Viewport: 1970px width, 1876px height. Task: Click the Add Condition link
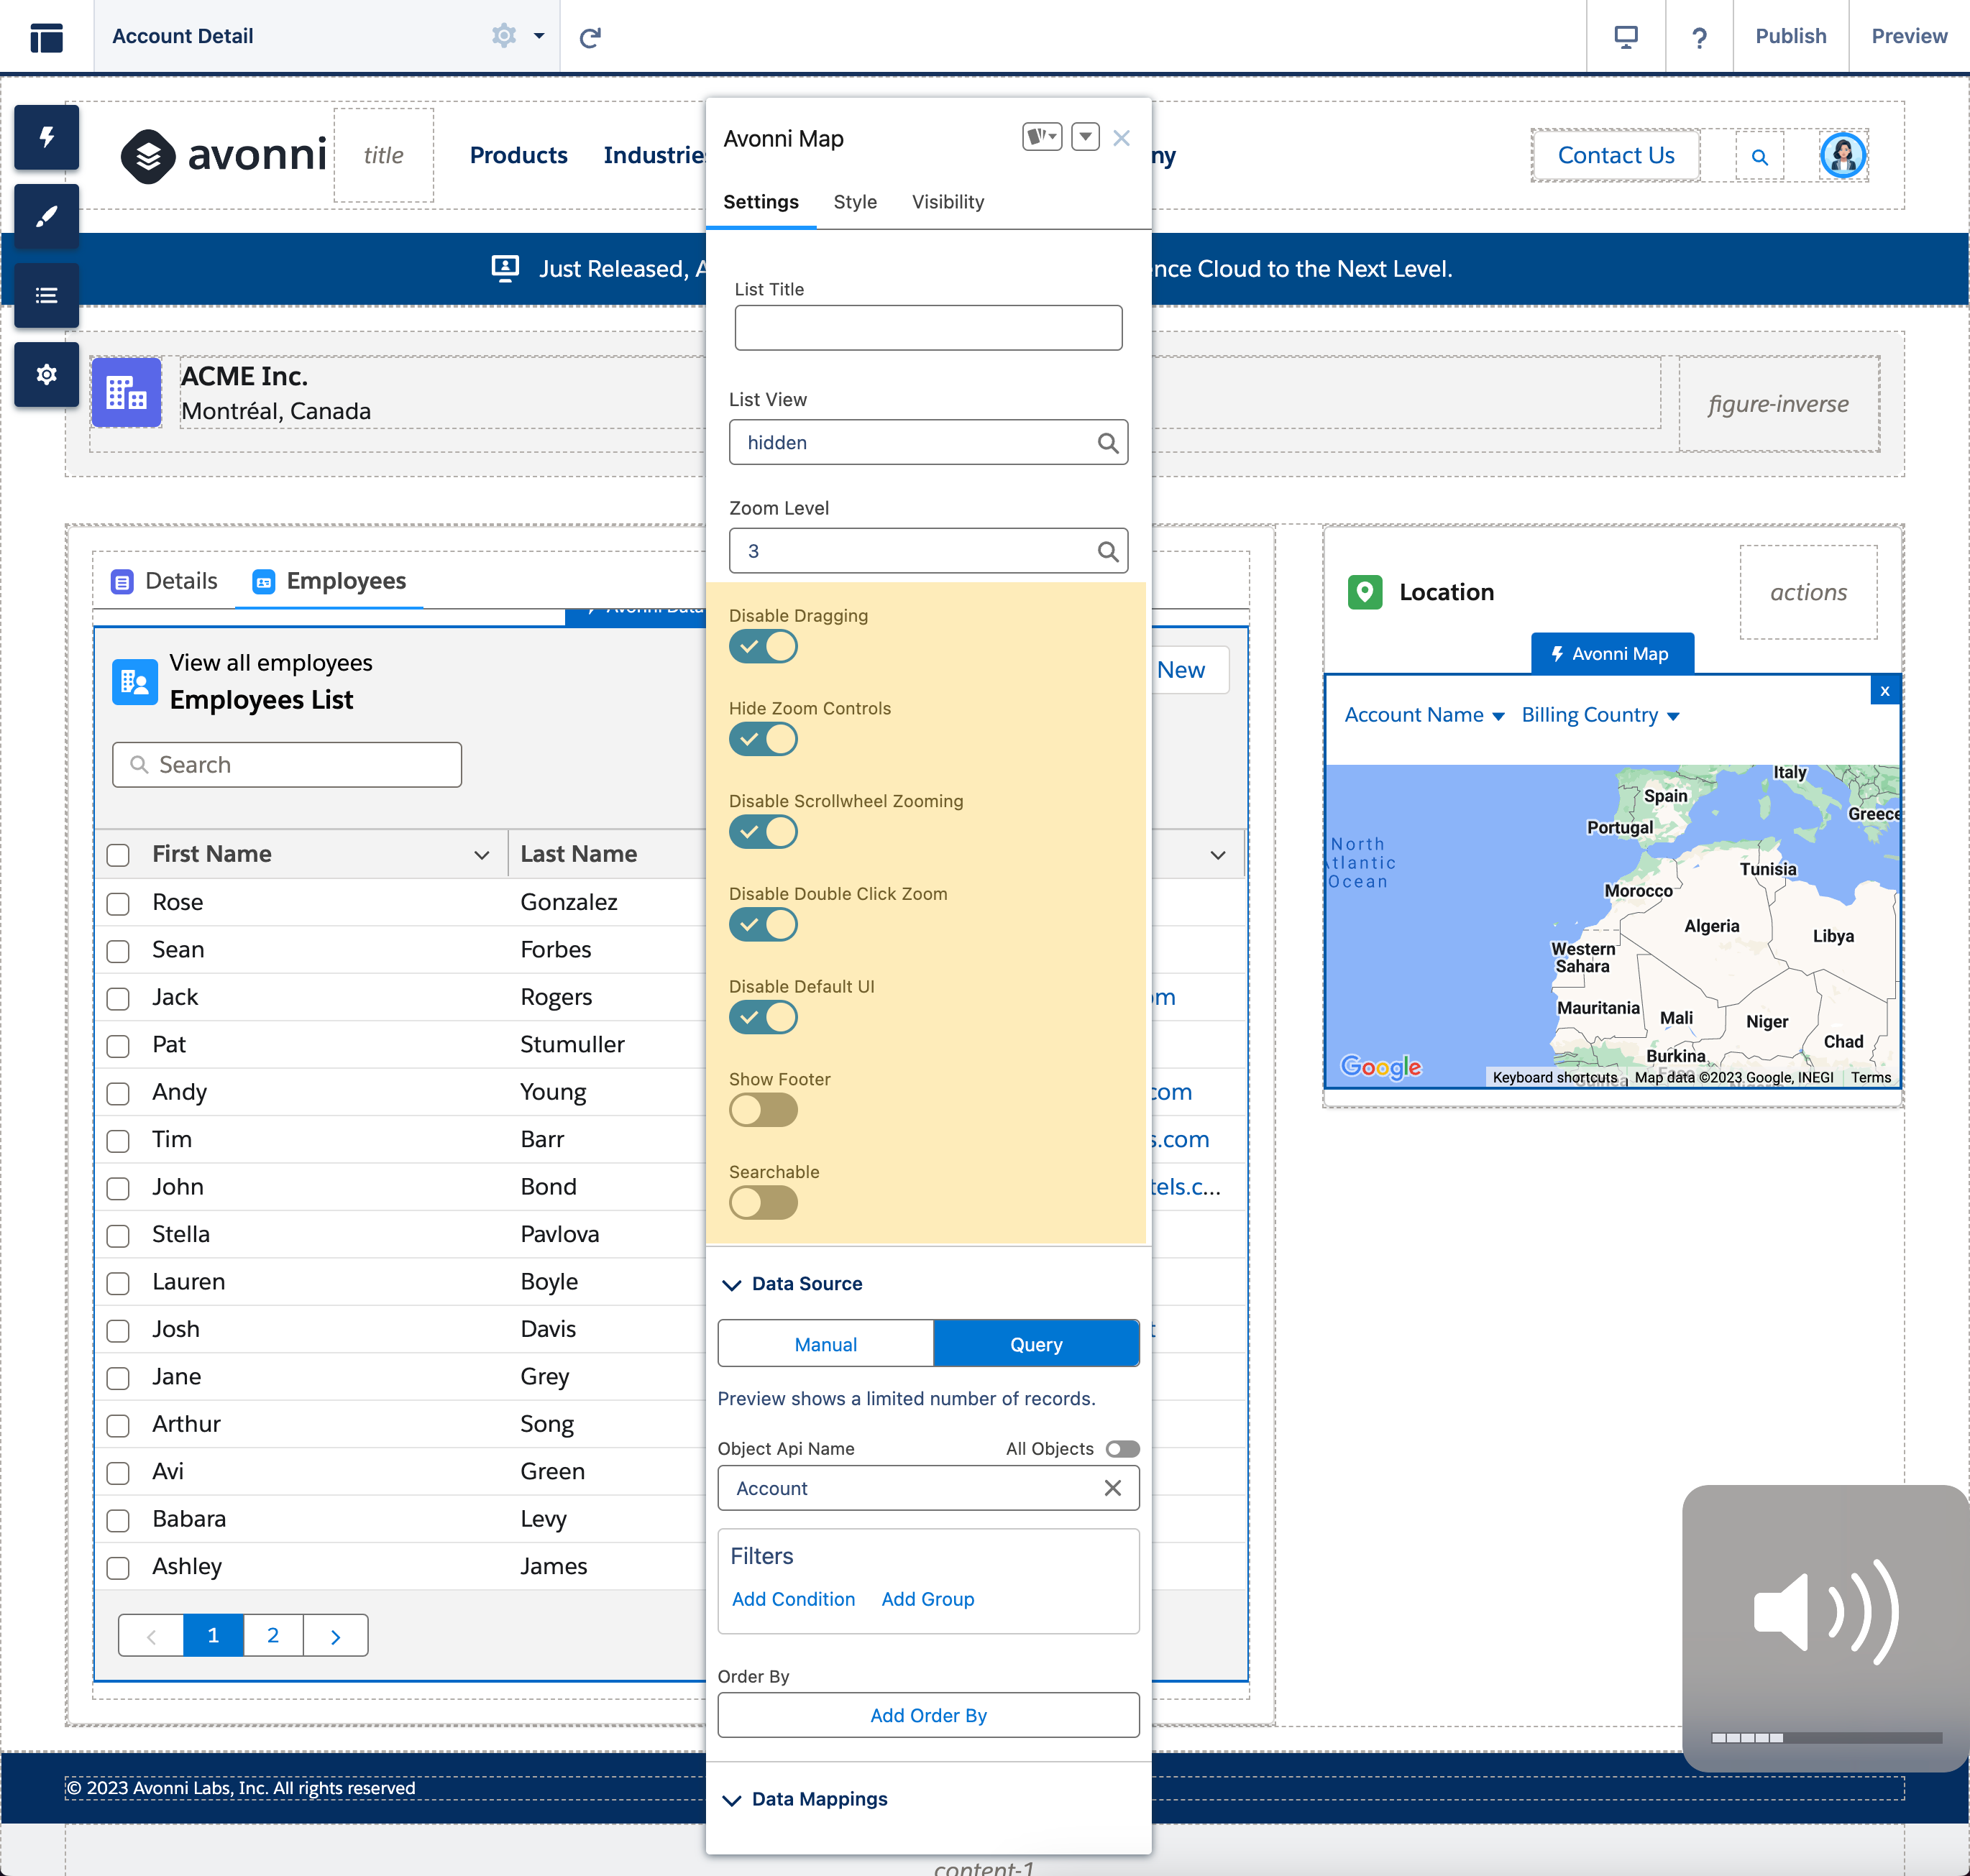(x=792, y=1599)
